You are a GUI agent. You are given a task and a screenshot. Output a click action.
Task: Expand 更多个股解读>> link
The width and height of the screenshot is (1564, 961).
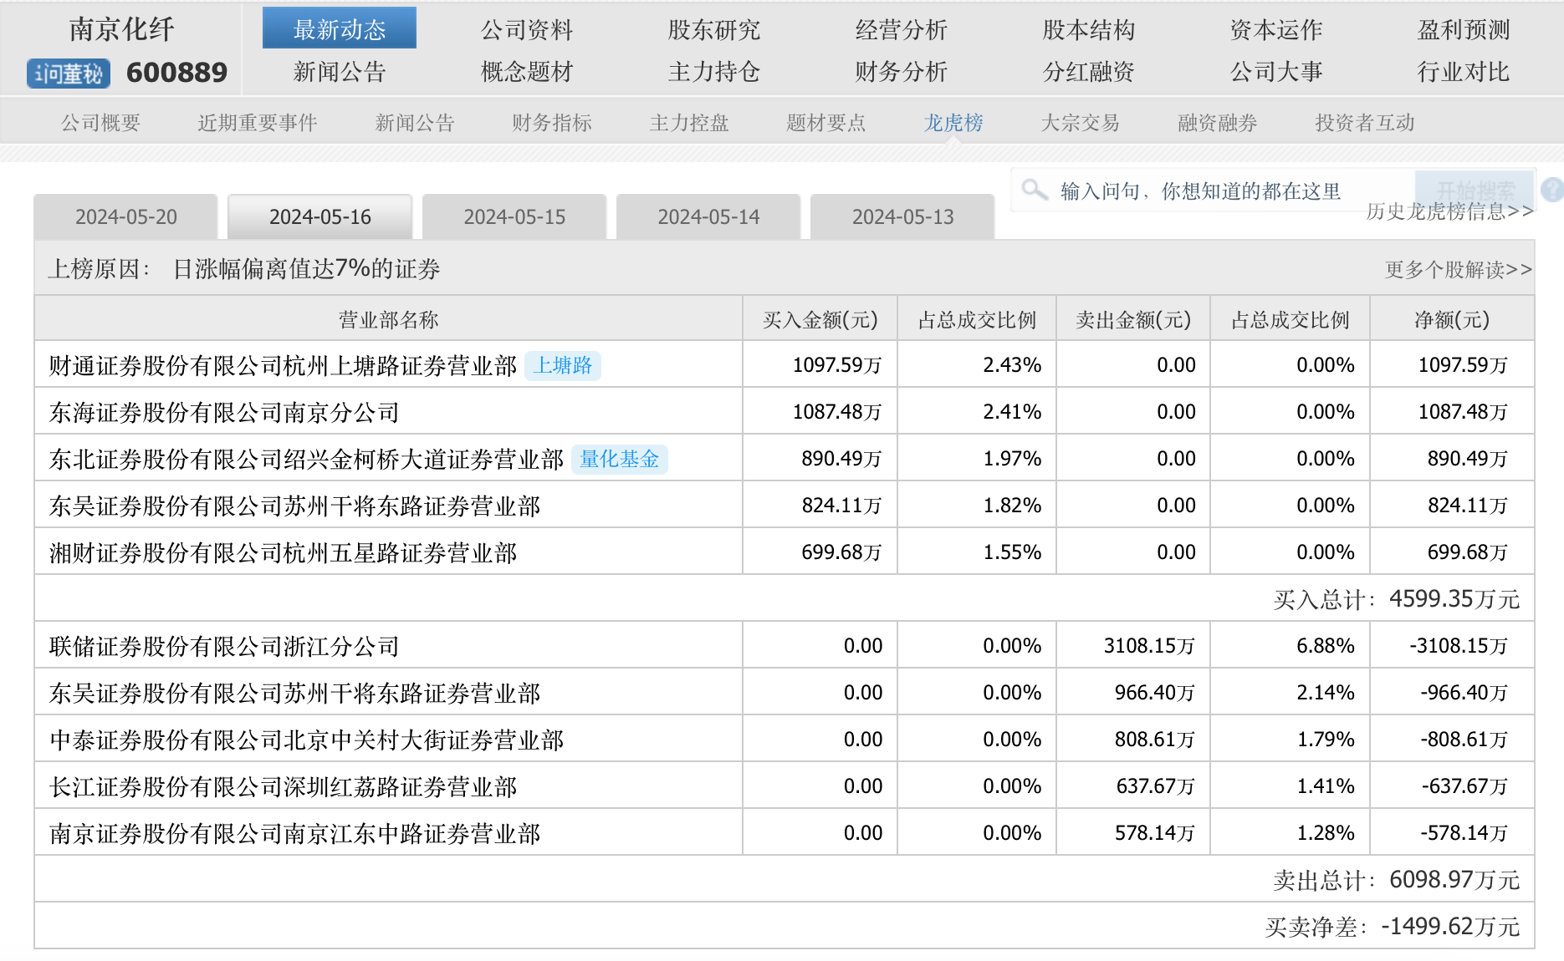[1458, 269]
